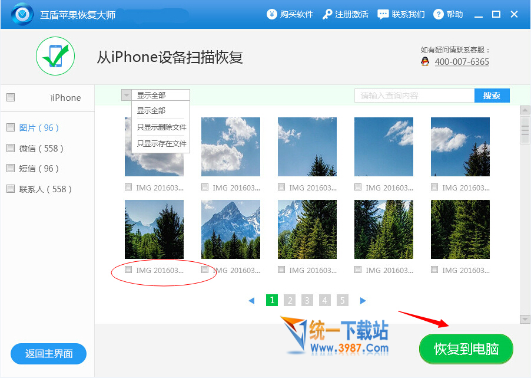The width and height of the screenshot is (531, 378).
Task: Tick checkbox under snowy mountain peak photo
Action: click(204, 269)
